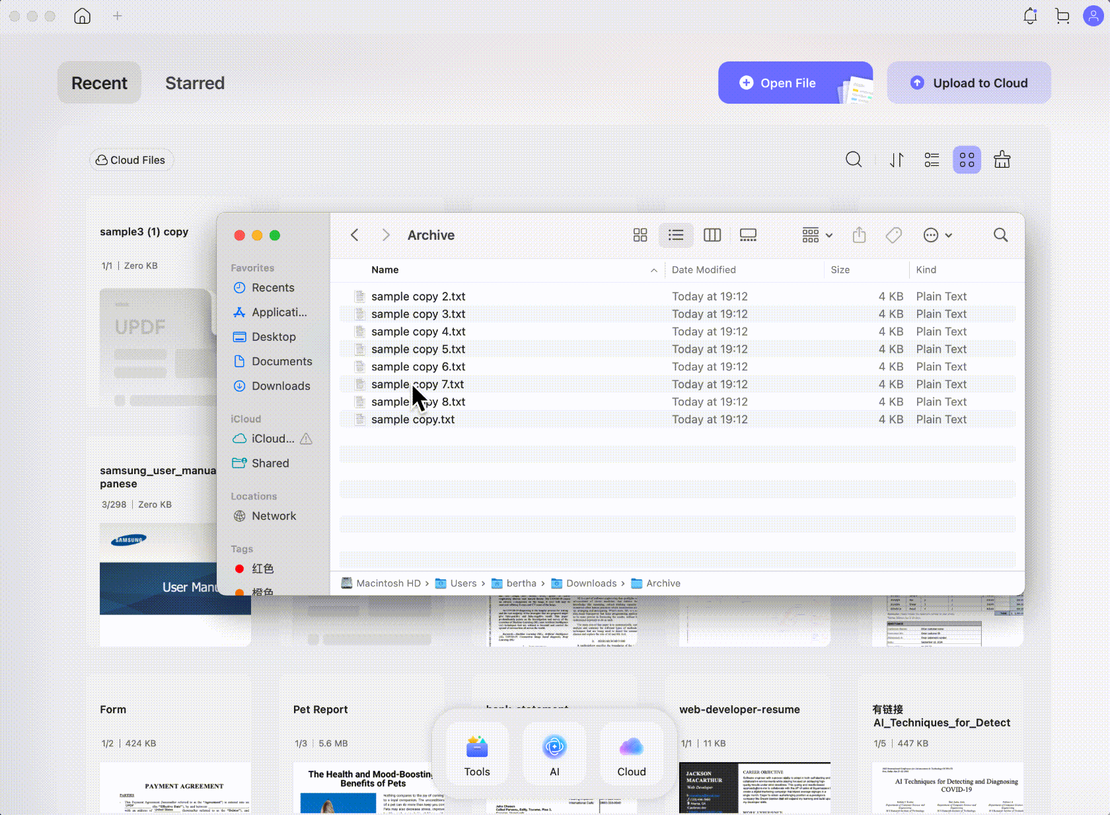Open sample3 (1) copy thumbnail
1110x815 pixels.
pos(159,348)
